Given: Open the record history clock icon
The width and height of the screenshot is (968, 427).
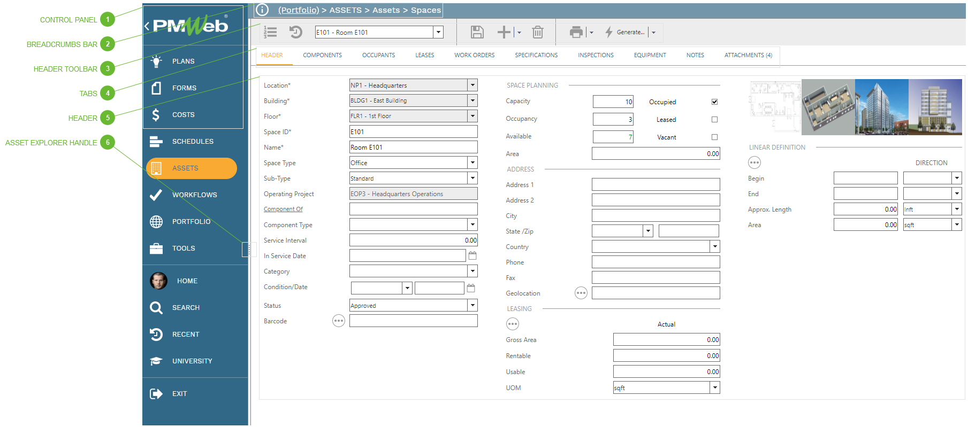Looking at the screenshot, I should (x=295, y=33).
